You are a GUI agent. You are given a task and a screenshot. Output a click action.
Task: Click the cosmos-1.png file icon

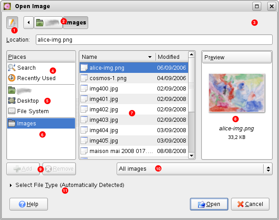coord(84,78)
